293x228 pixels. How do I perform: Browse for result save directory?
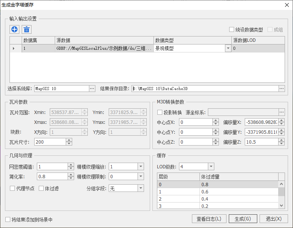281,89
